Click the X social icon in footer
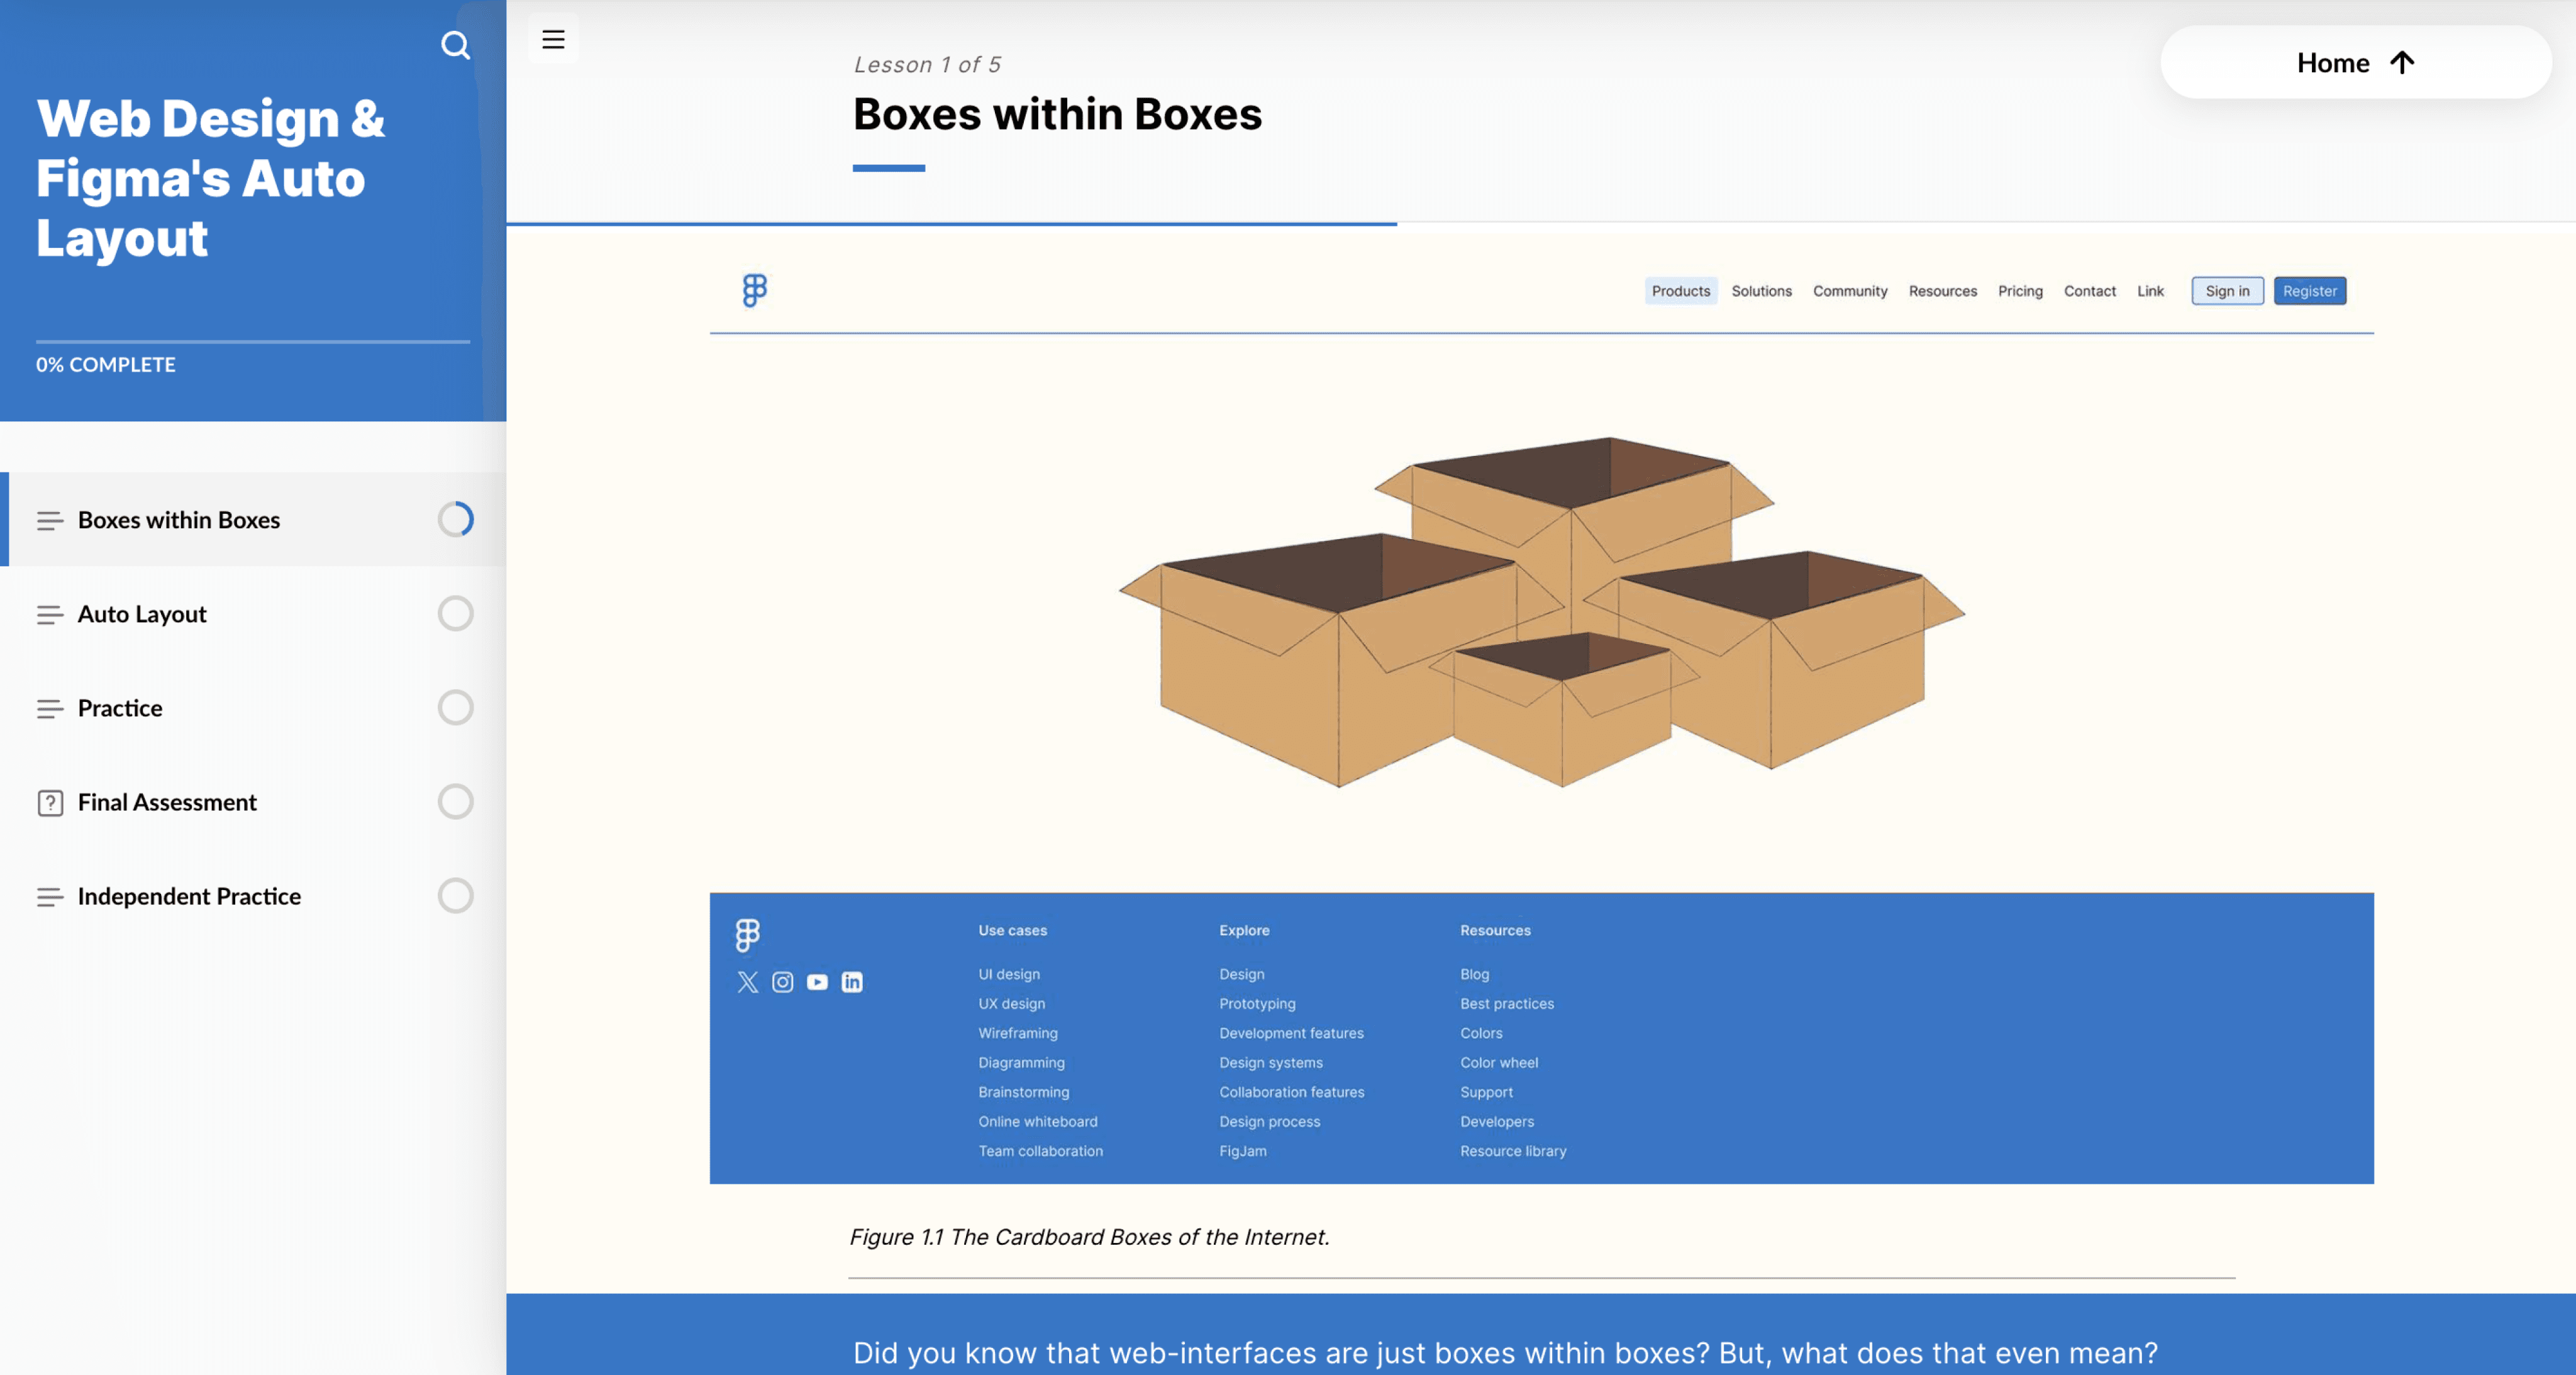 (747, 982)
